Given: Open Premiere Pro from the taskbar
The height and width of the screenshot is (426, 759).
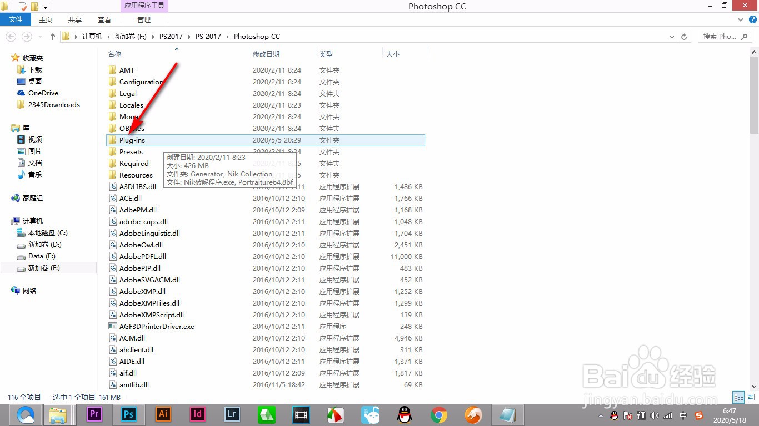Looking at the screenshot, I should point(94,414).
